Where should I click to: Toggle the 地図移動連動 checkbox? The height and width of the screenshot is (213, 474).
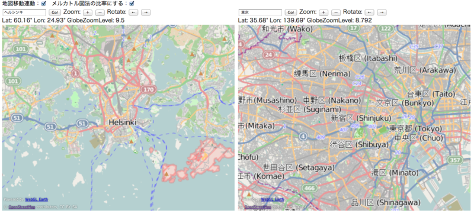[x=43, y=4]
